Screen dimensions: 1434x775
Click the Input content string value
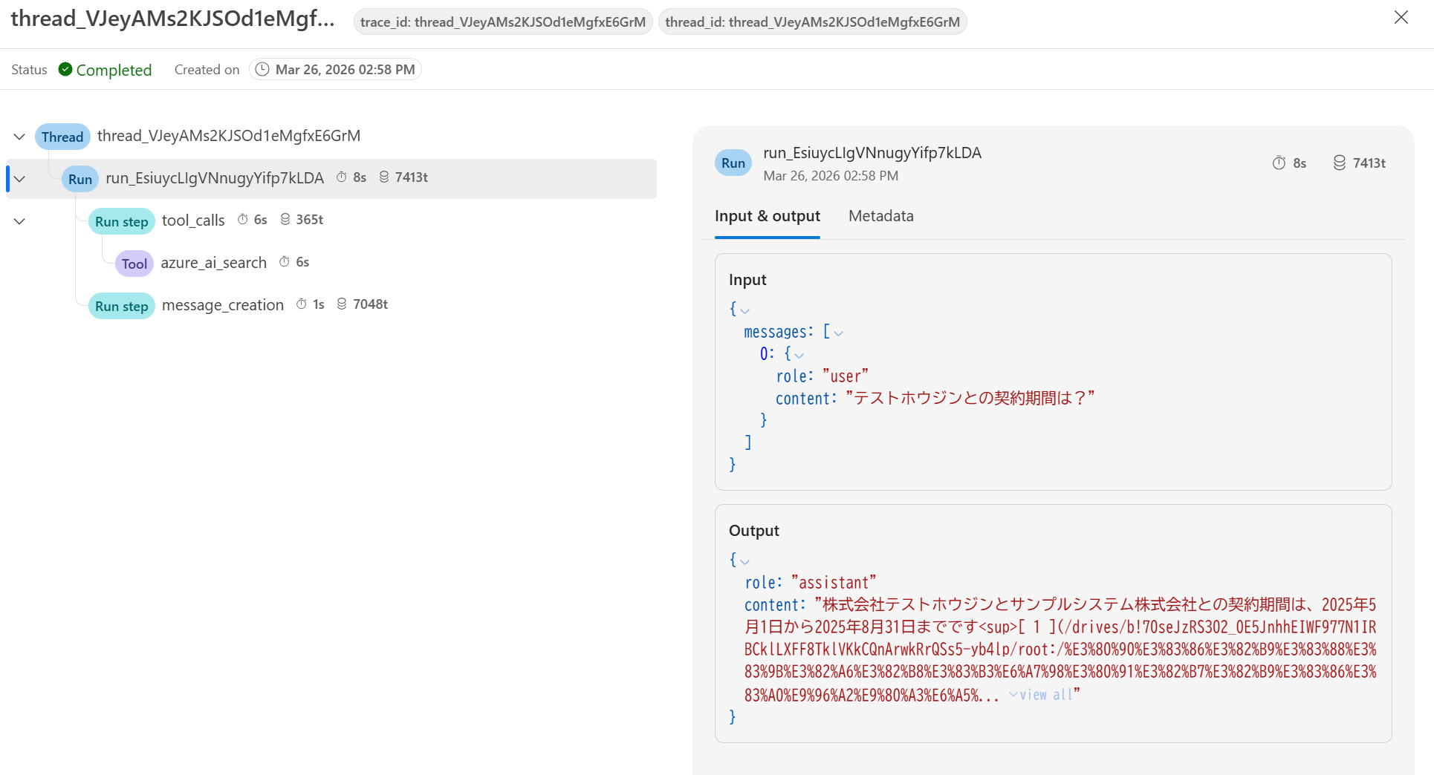coord(970,399)
